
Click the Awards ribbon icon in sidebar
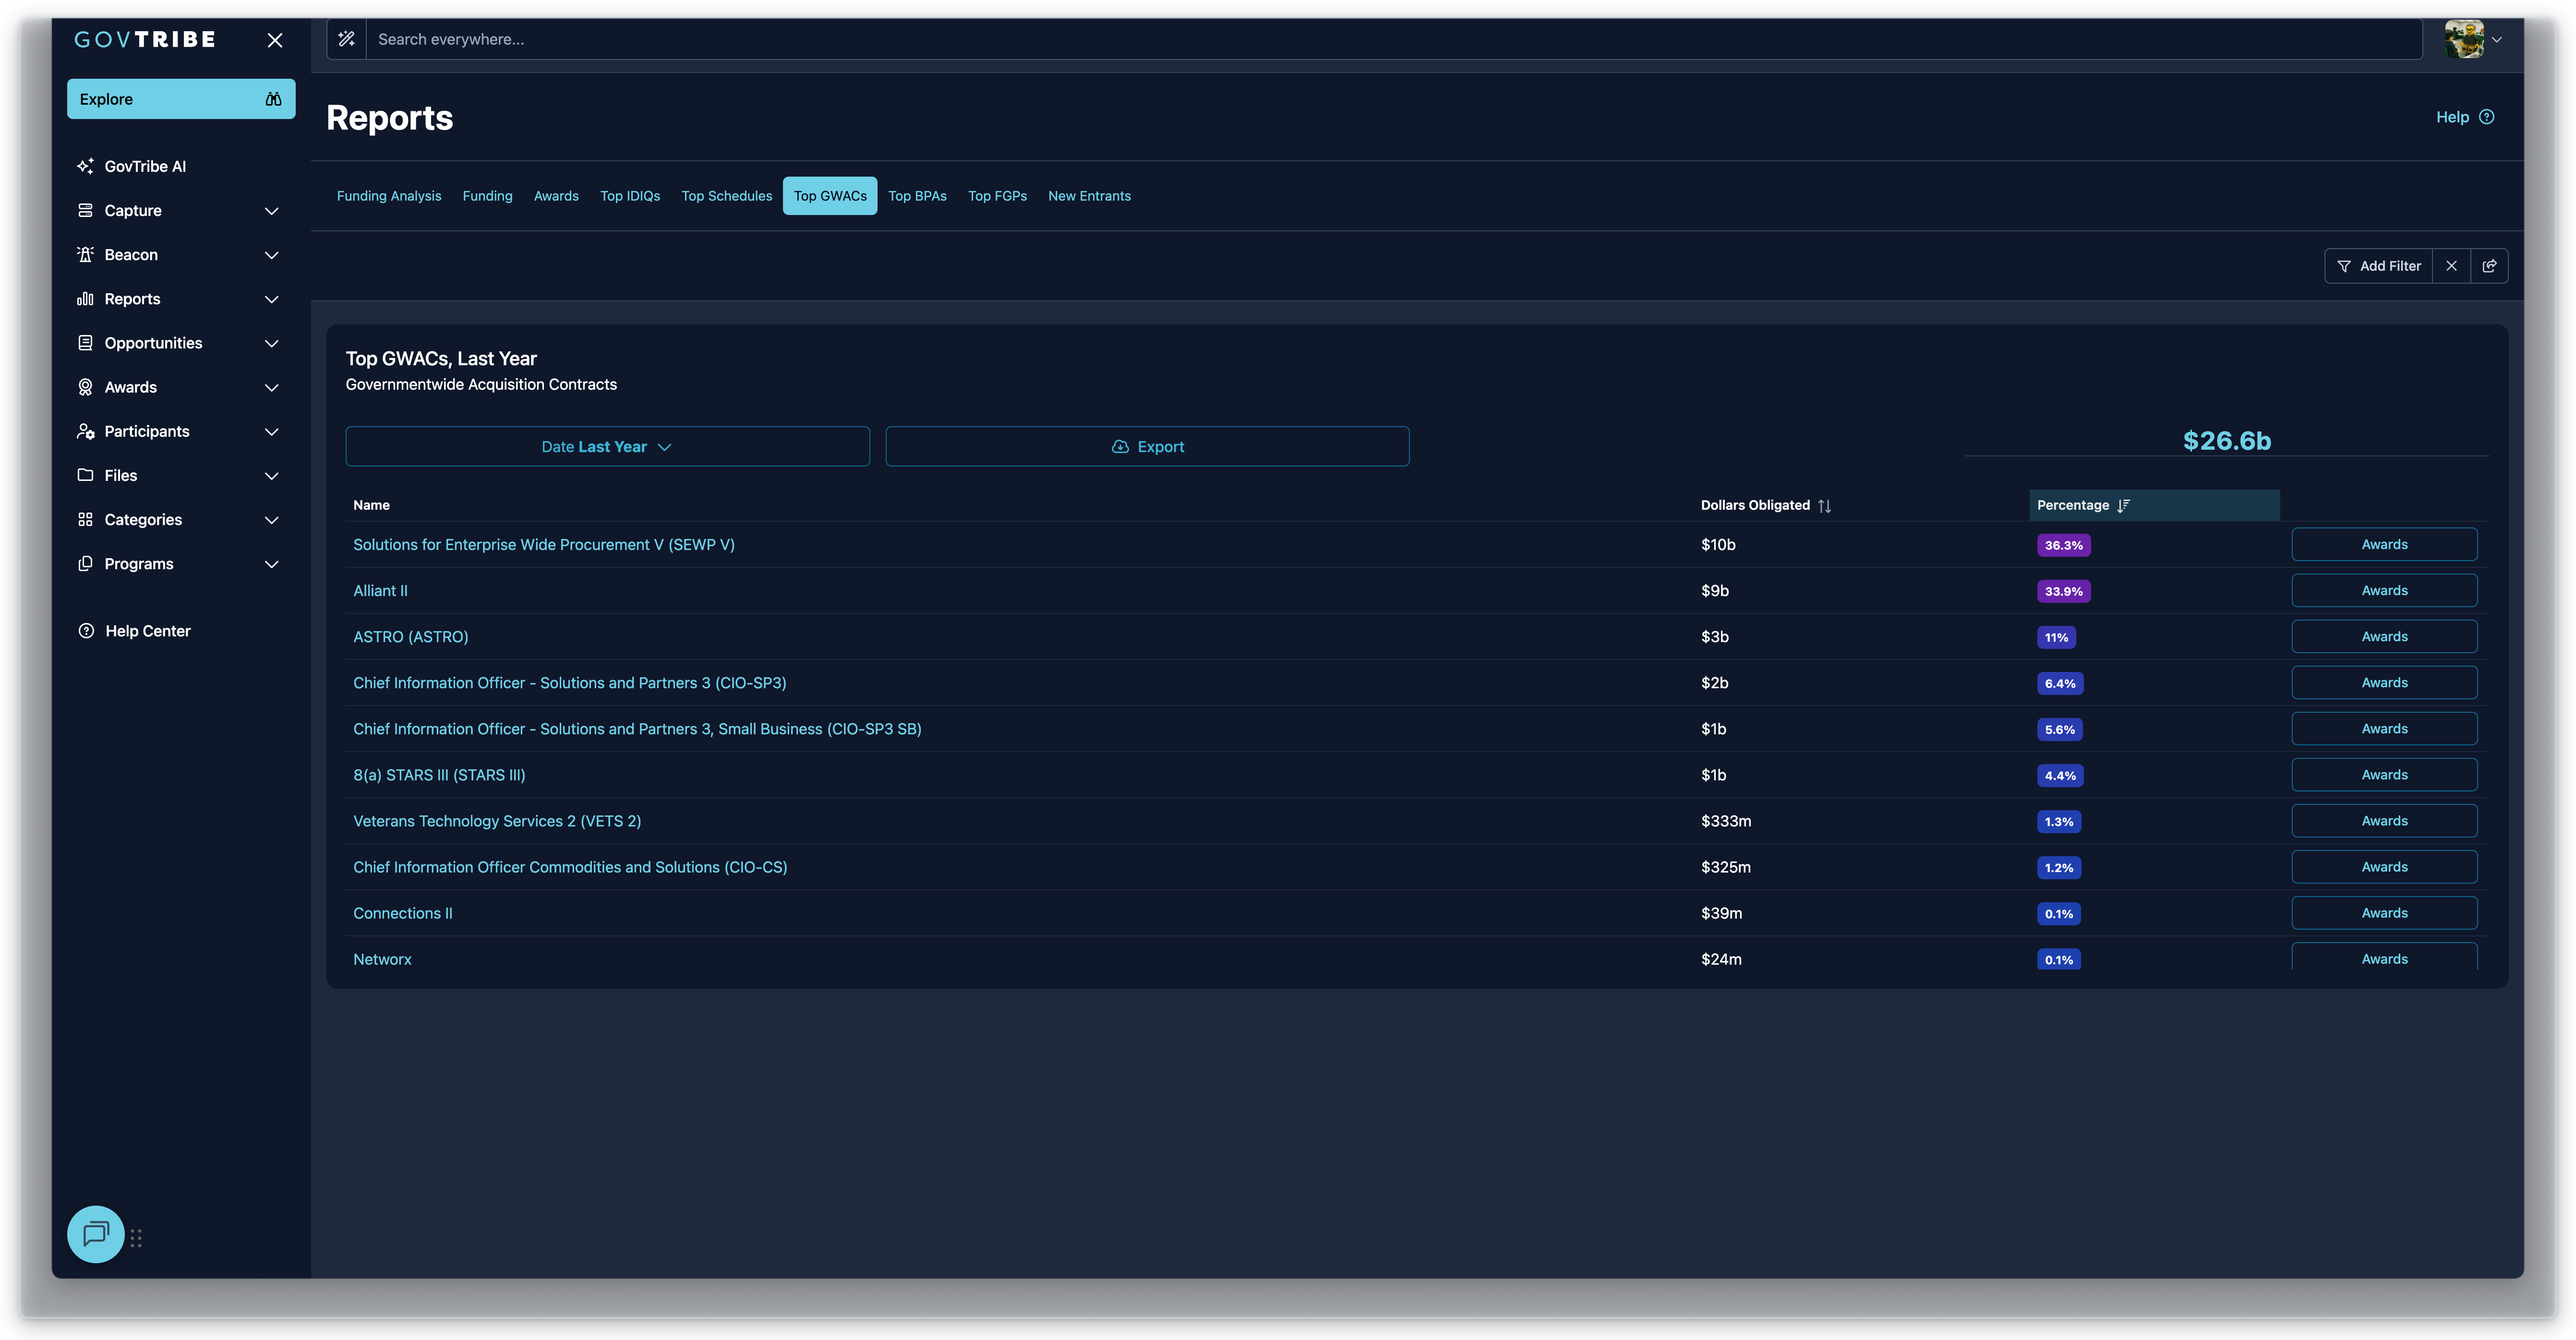(x=86, y=387)
